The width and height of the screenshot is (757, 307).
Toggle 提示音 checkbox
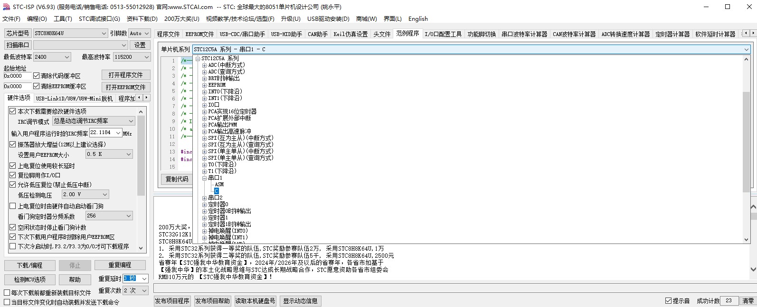tap(669, 301)
